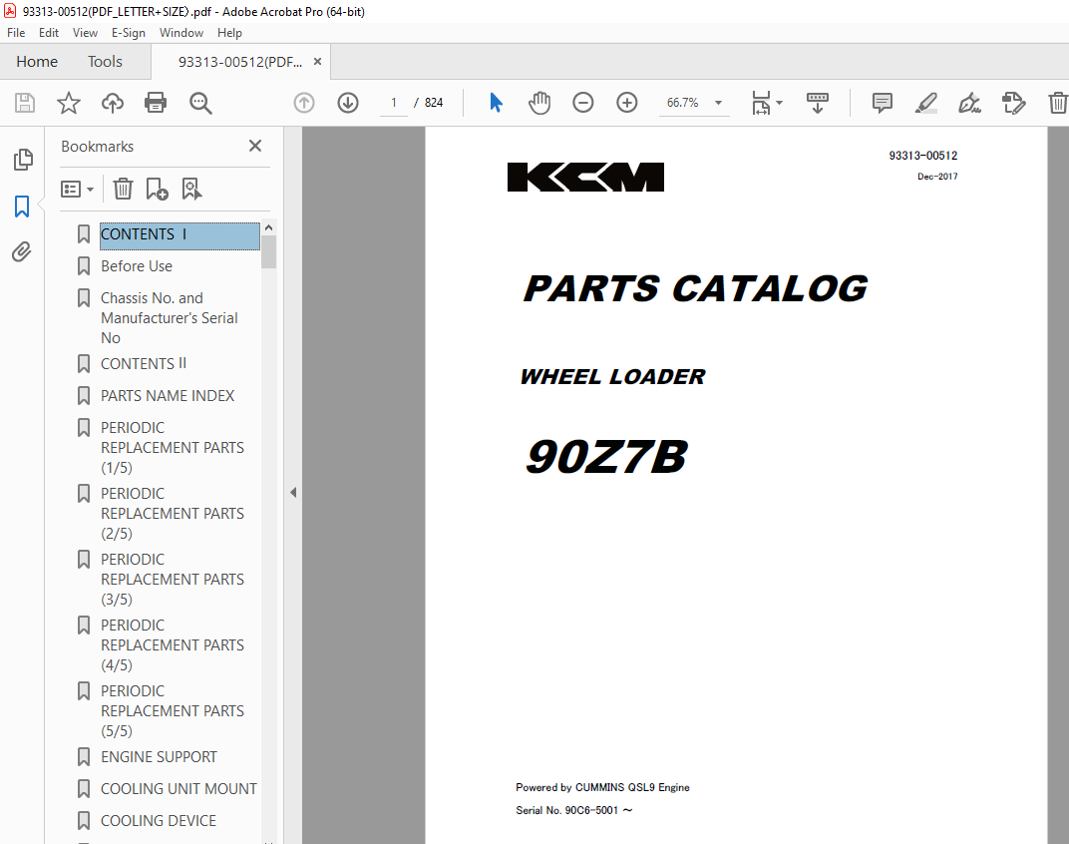
Task: Go to next page arrow
Action: pos(348,103)
